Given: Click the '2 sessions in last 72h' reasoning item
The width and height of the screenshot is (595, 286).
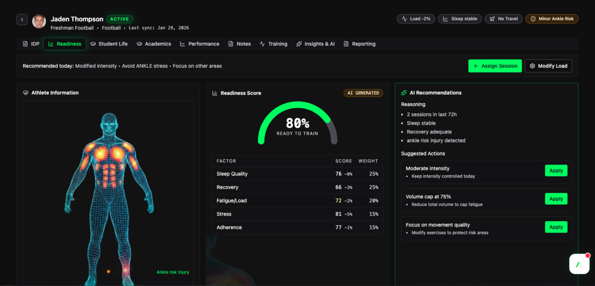Looking at the screenshot, I should [x=432, y=114].
